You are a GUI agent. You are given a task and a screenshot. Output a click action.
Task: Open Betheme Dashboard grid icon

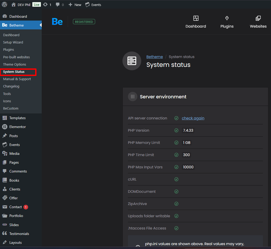pyautogui.click(x=196, y=18)
